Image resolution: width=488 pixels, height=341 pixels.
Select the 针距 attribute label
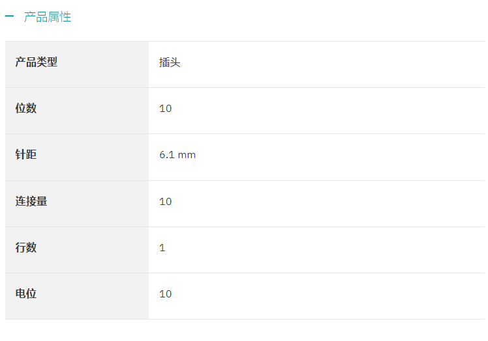pos(26,154)
